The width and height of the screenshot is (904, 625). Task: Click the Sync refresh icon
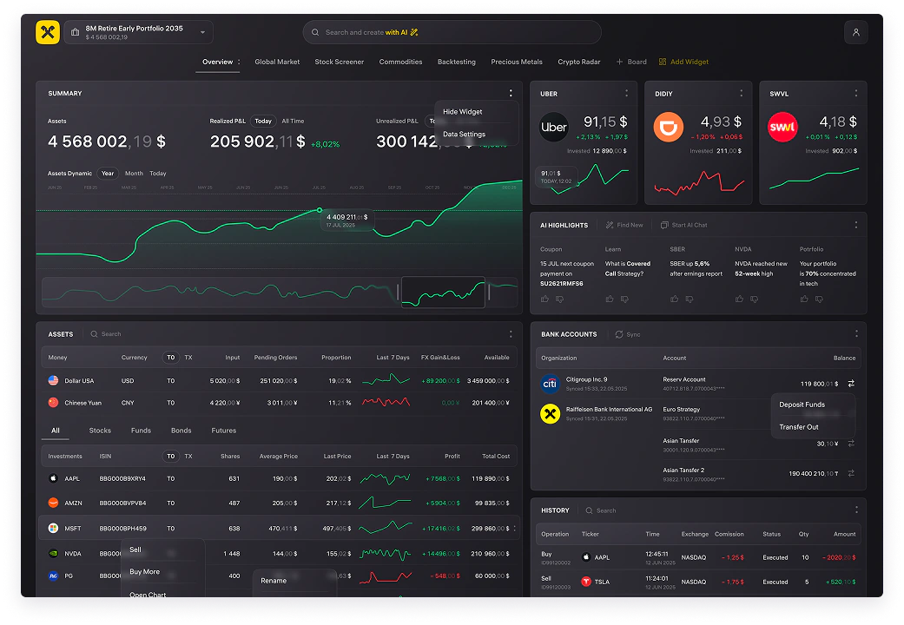(x=618, y=334)
